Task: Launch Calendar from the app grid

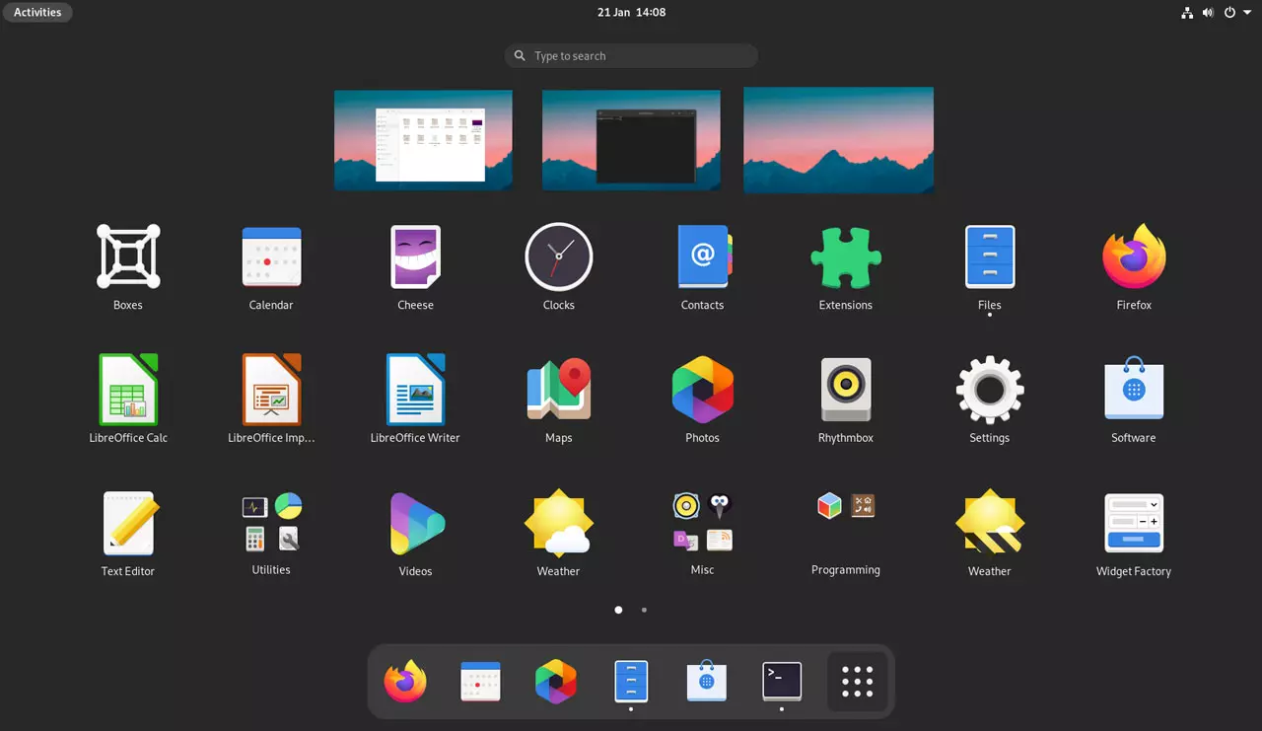Action: [271, 257]
